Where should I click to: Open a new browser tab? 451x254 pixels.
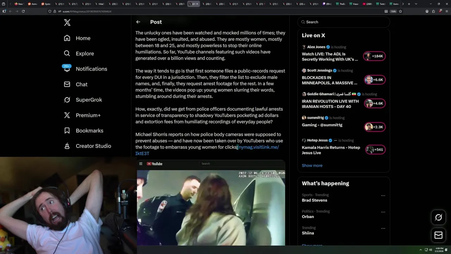409,4
